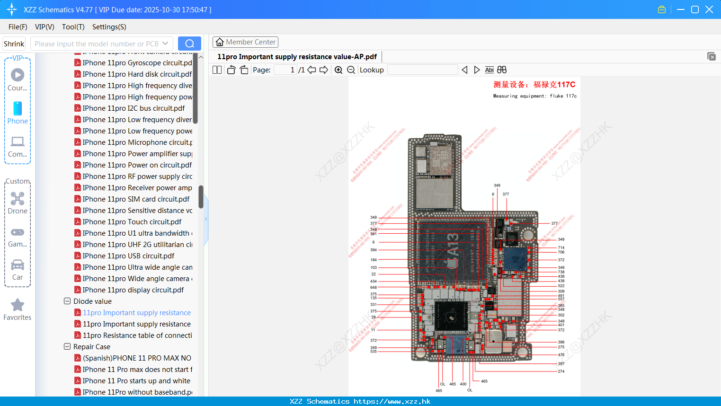The image size is (721, 406).
Task: Open IPhone 11 Pro max does not start
Action: click(133, 369)
